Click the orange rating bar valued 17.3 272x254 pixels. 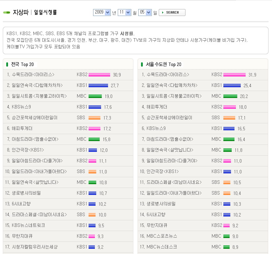(x=94, y=118)
